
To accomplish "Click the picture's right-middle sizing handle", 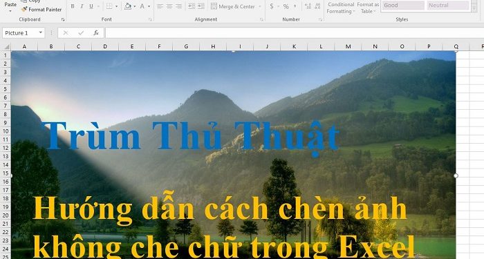I will [456, 175].
